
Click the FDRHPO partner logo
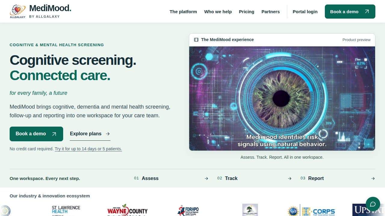pos(188,210)
